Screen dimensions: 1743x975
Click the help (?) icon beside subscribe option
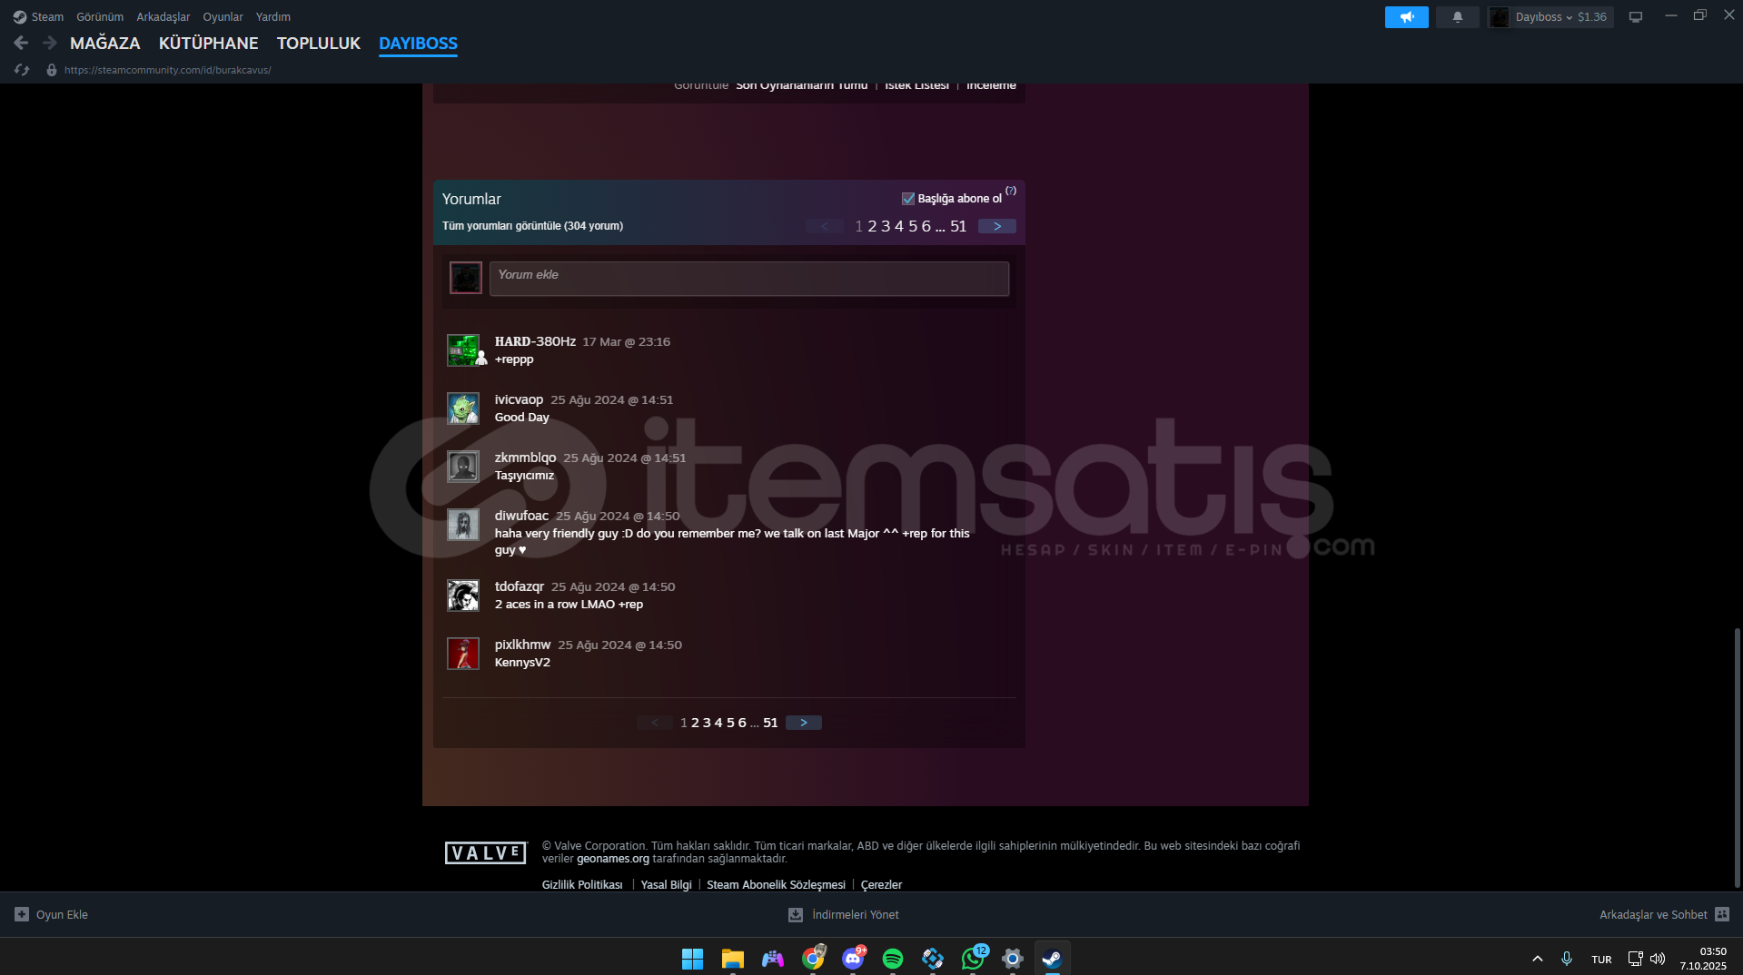tap(1011, 191)
